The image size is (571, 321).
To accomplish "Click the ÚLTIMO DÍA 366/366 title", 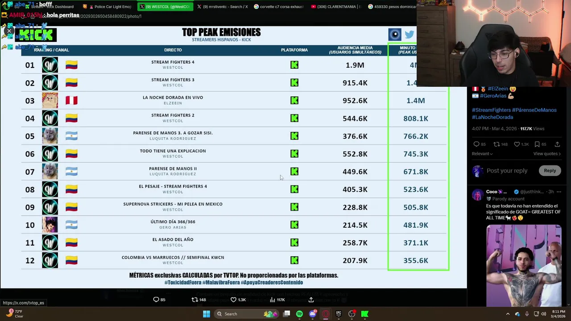I will [x=173, y=222].
